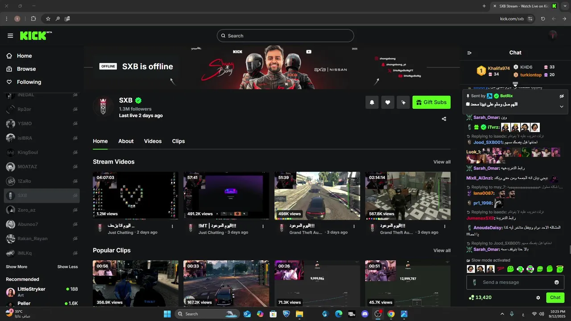Viewport: 571px width, 321px height.
Task: Expand the pinned message chevron
Action: tap(562, 107)
